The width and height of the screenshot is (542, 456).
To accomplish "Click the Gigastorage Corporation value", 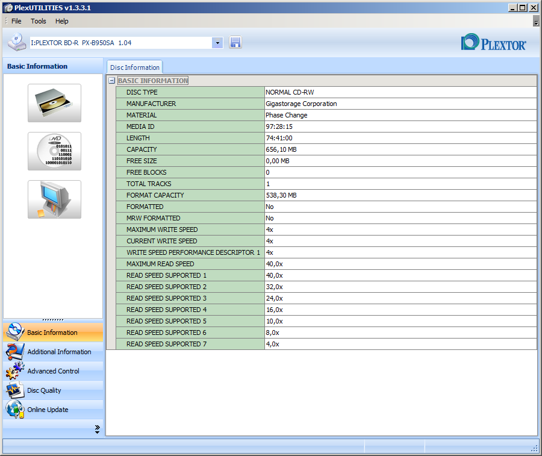I will (x=301, y=104).
